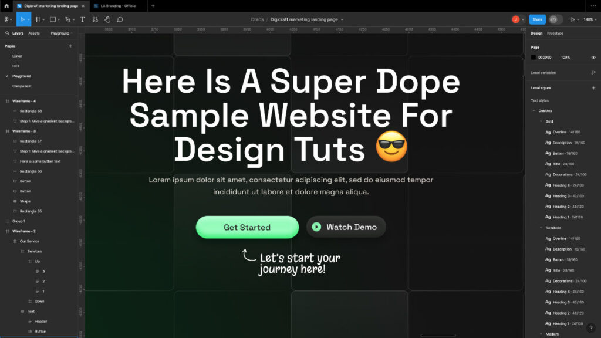Close the Digicraft marketing landing page tab

click(83, 6)
